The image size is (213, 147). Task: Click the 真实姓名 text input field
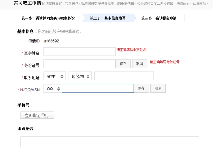coord(79,52)
